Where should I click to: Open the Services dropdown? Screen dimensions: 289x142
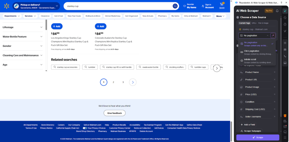click(30, 16)
